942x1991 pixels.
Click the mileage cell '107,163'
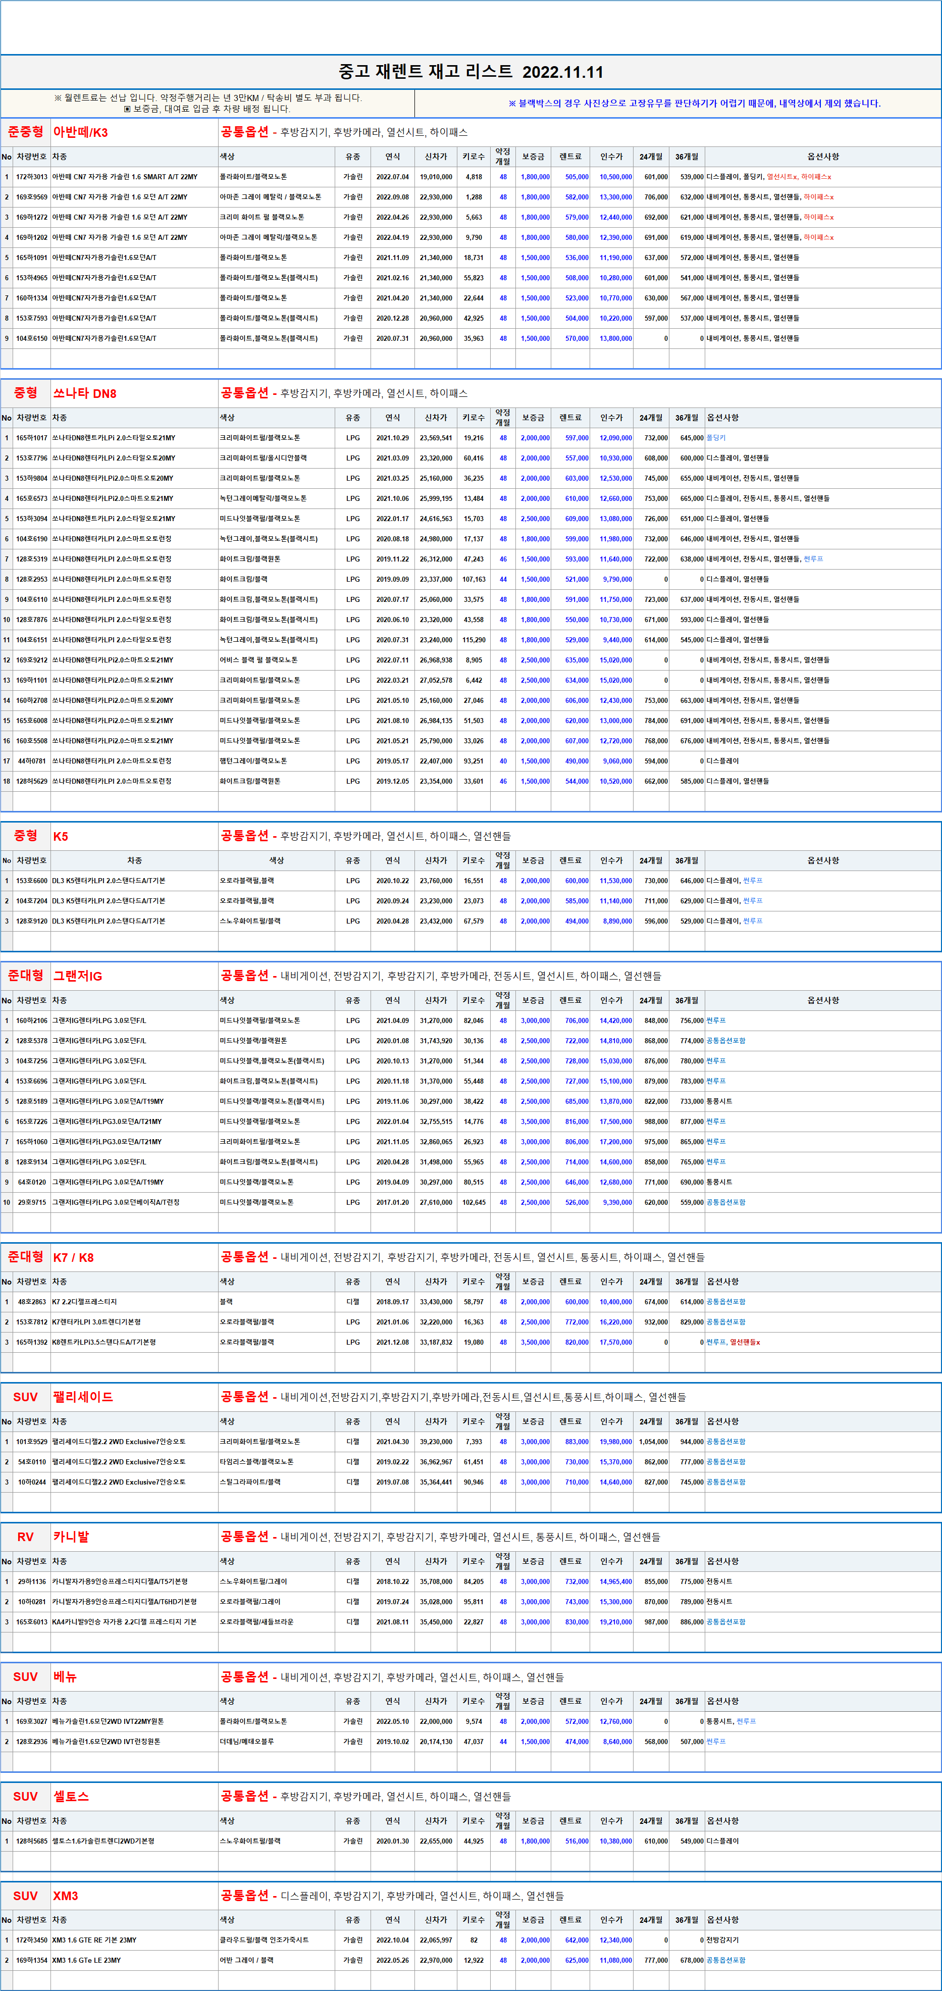coord(474,579)
